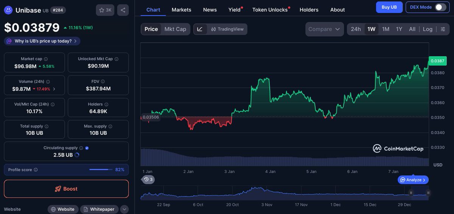Click the 10.17% Vol/Mkt Cap value
454x214 pixels.
coord(34,111)
